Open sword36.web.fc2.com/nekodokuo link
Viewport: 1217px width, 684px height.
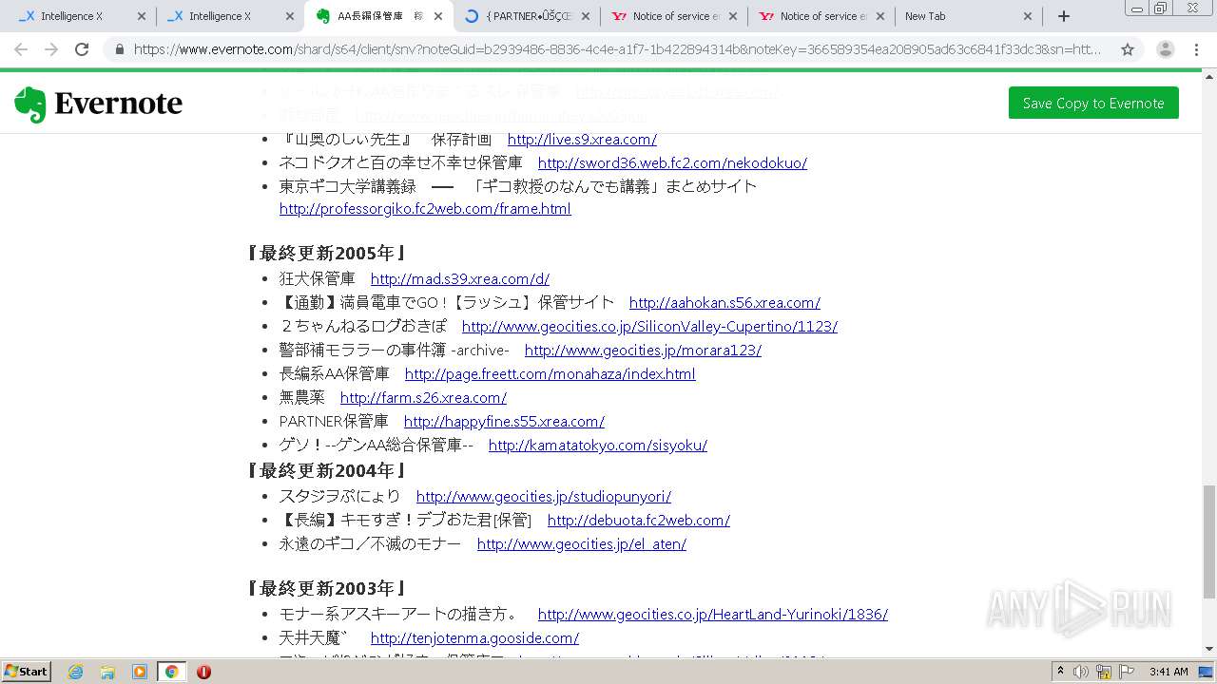[x=672, y=163]
